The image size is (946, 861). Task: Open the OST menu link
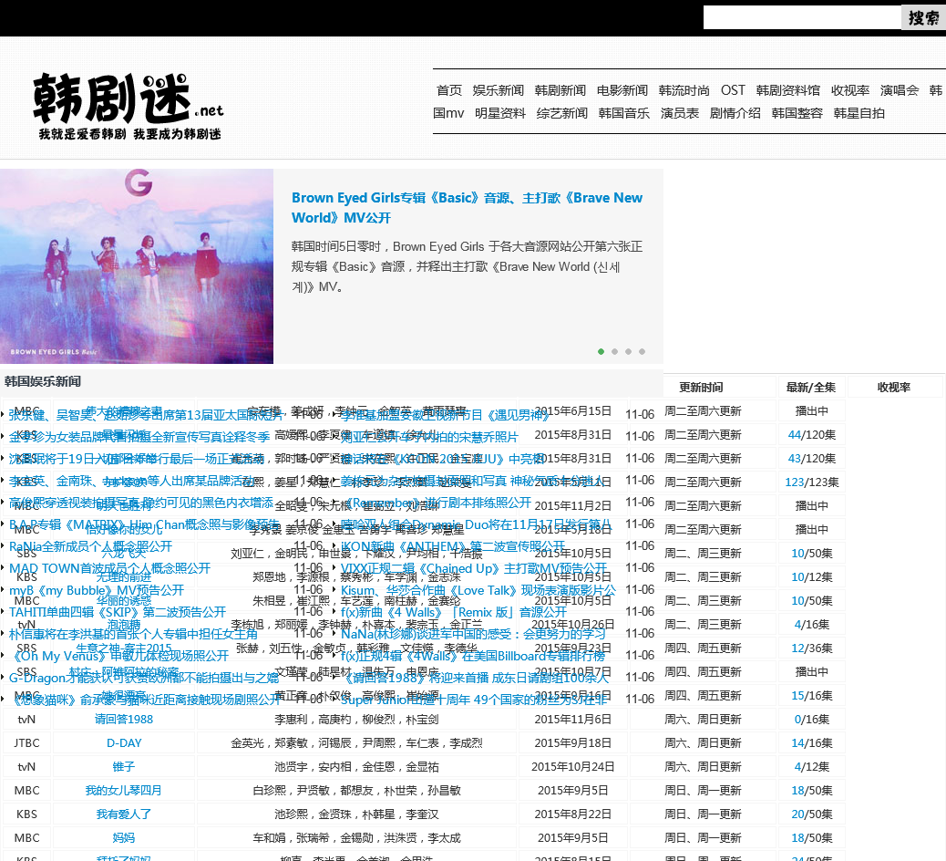click(733, 90)
